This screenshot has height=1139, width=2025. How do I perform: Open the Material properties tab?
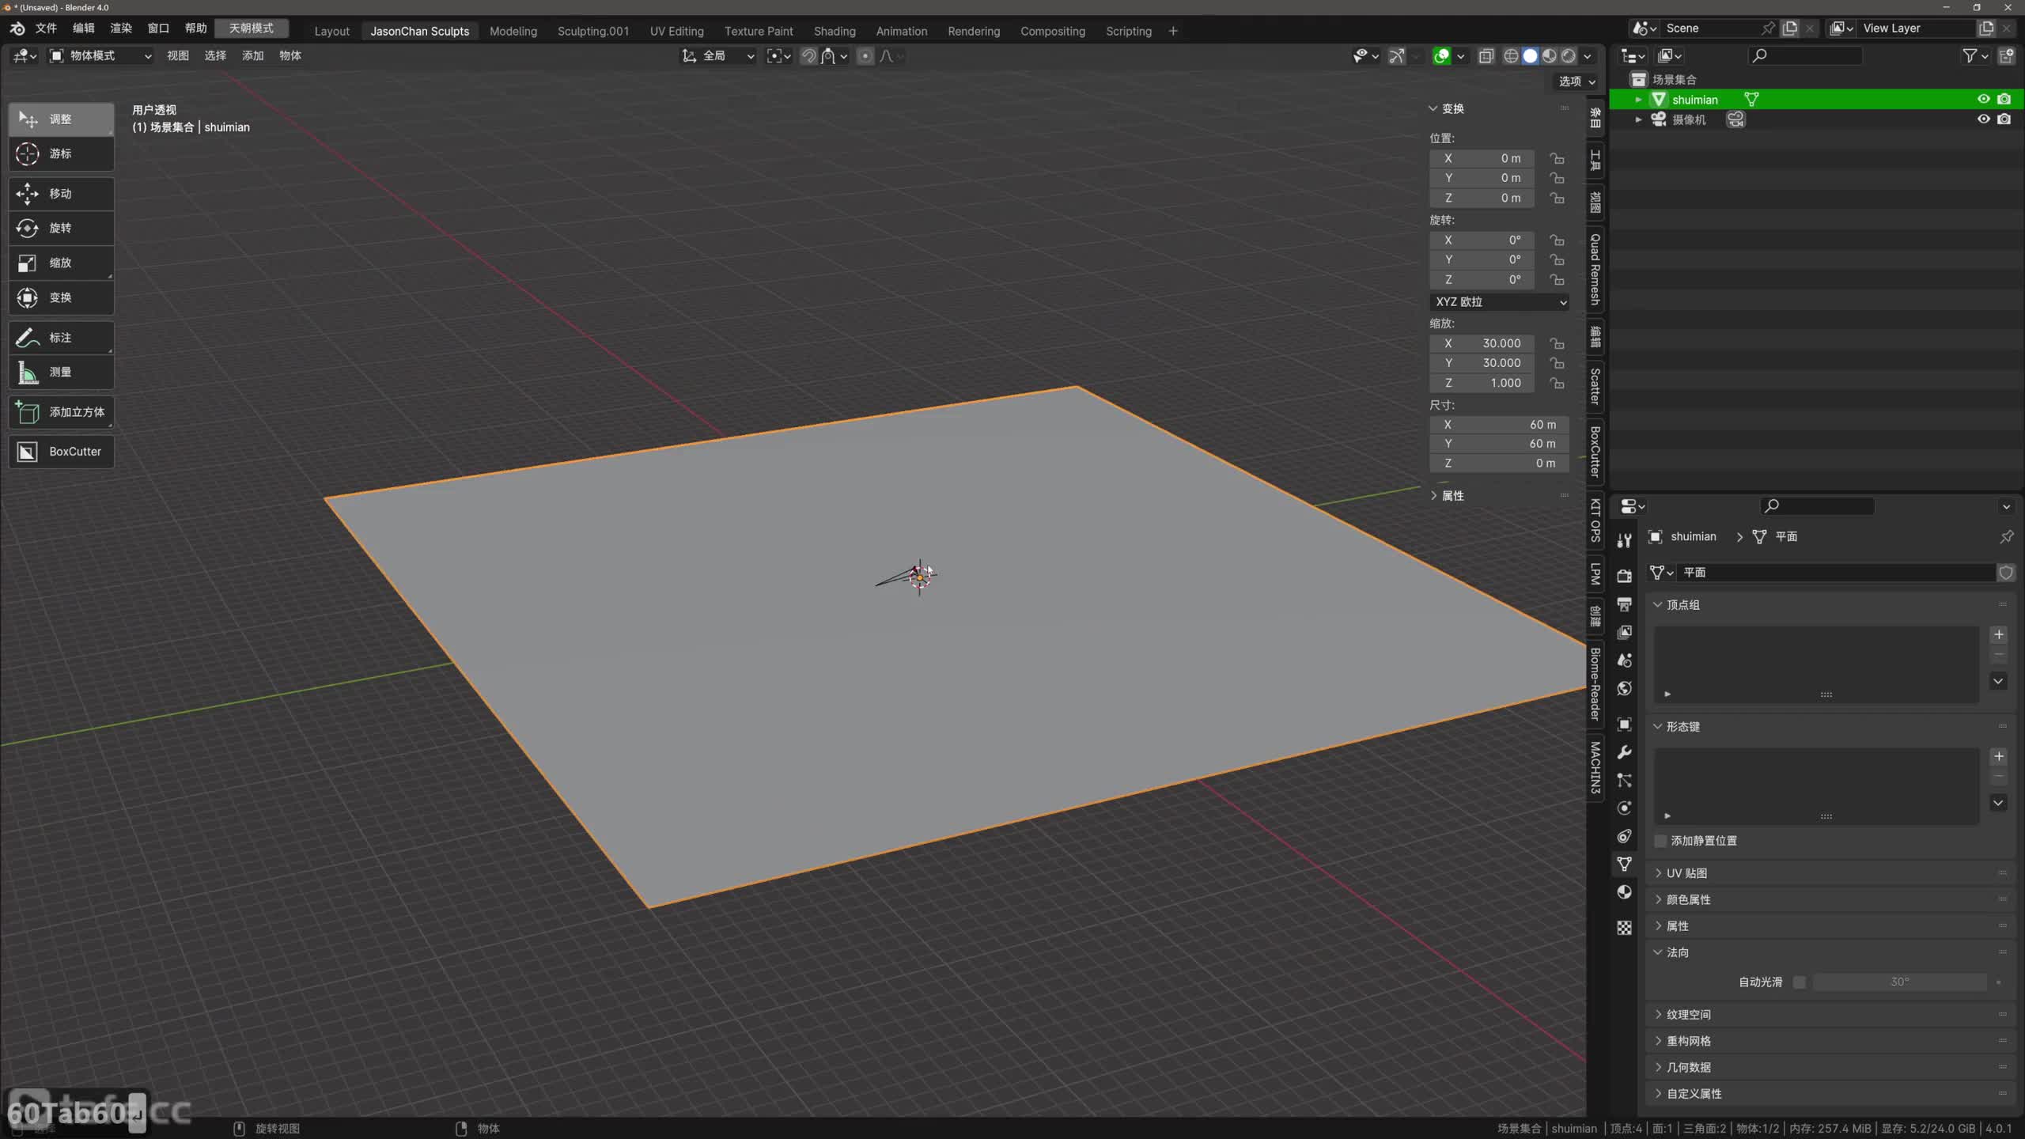(x=1624, y=892)
